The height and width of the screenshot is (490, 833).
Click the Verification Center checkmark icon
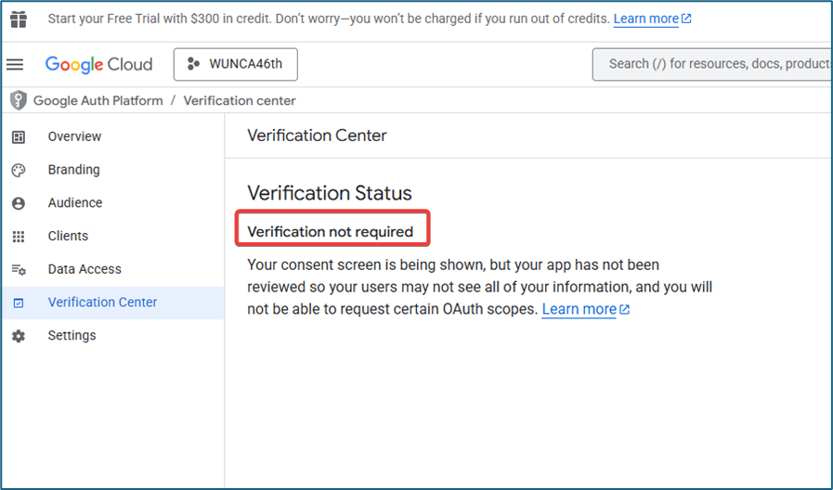(19, 303)
